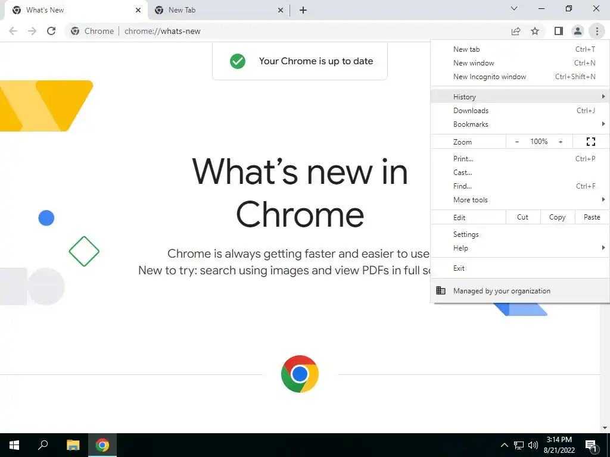Expand the History submenu

point(519,96)
